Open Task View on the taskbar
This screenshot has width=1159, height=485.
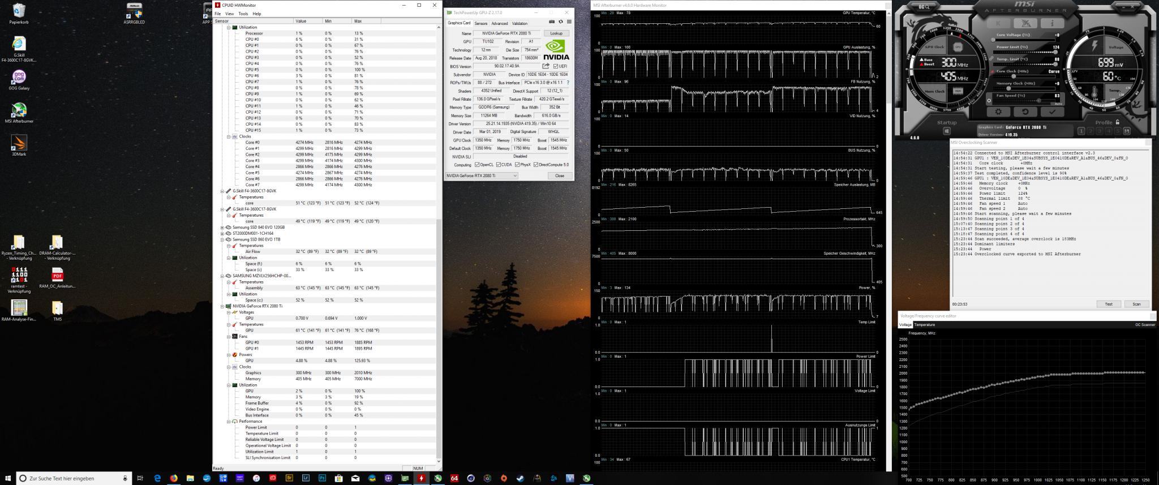point(140,478)
